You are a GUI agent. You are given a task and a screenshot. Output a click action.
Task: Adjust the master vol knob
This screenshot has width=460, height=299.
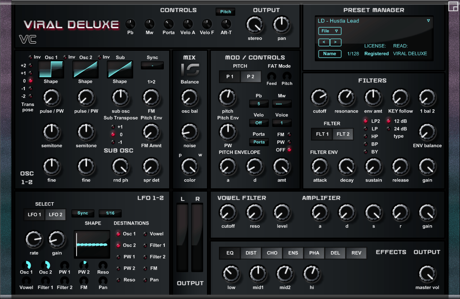coord(427,274)
